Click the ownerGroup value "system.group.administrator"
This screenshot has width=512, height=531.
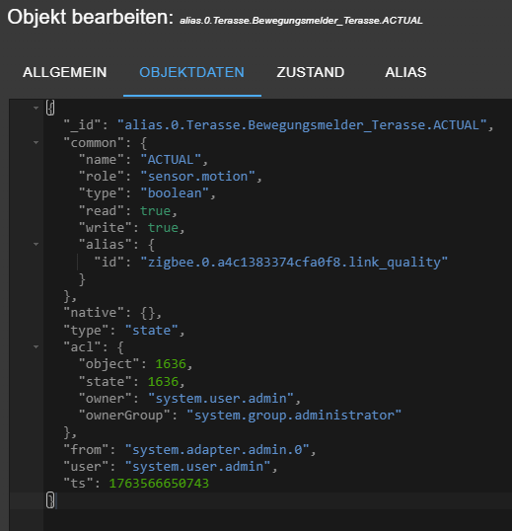coord(294,416)
